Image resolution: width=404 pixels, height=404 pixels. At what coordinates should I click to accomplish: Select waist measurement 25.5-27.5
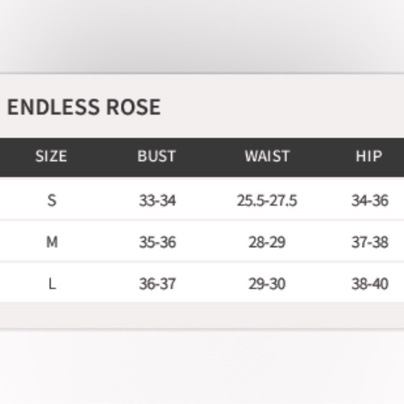267,200
